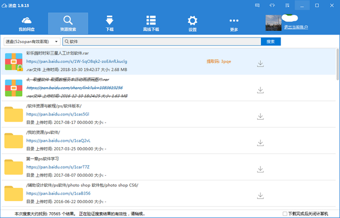Screen dimensions: 340x218
Task: Download the /我的资源/ps软件/ folder
Action: [x=260, y=142]
